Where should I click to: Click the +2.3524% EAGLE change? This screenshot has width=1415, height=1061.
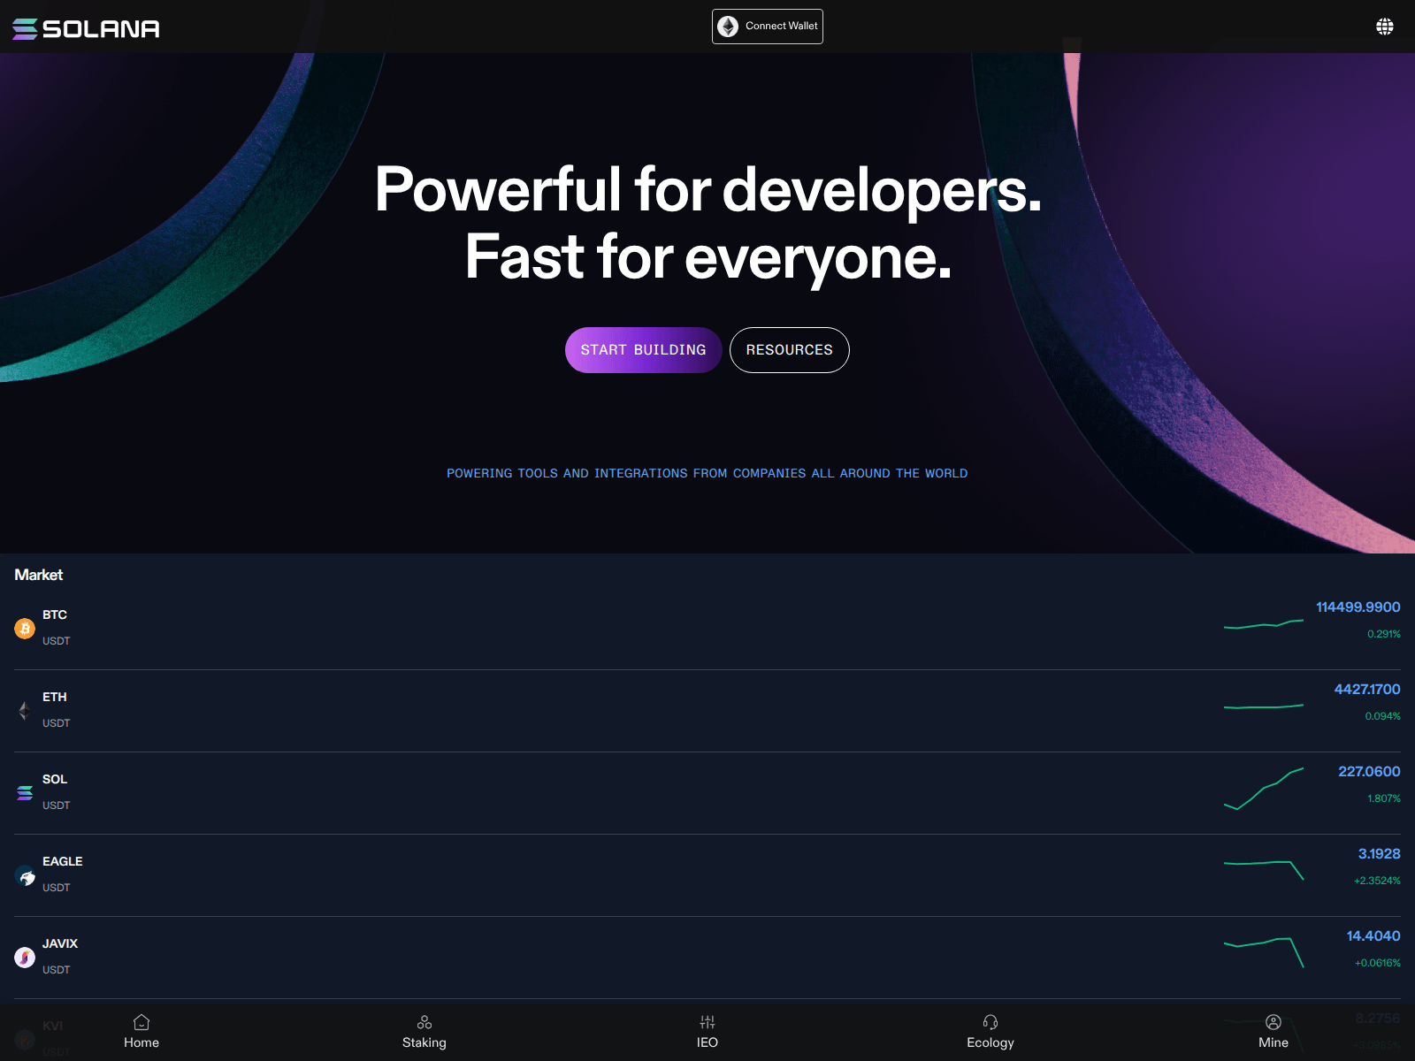(x=1377, y=881)
